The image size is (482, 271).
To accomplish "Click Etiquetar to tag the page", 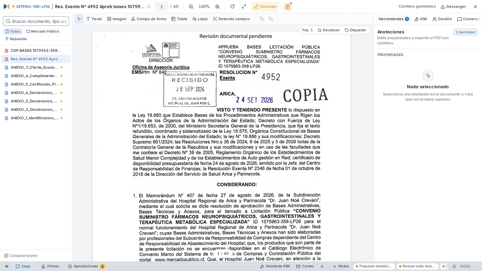I will (x=355, y=30).
